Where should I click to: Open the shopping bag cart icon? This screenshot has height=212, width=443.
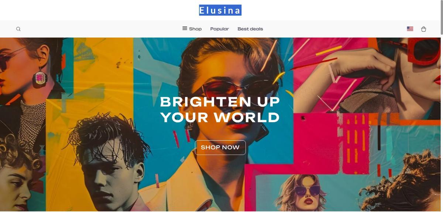tap(423, 29)
